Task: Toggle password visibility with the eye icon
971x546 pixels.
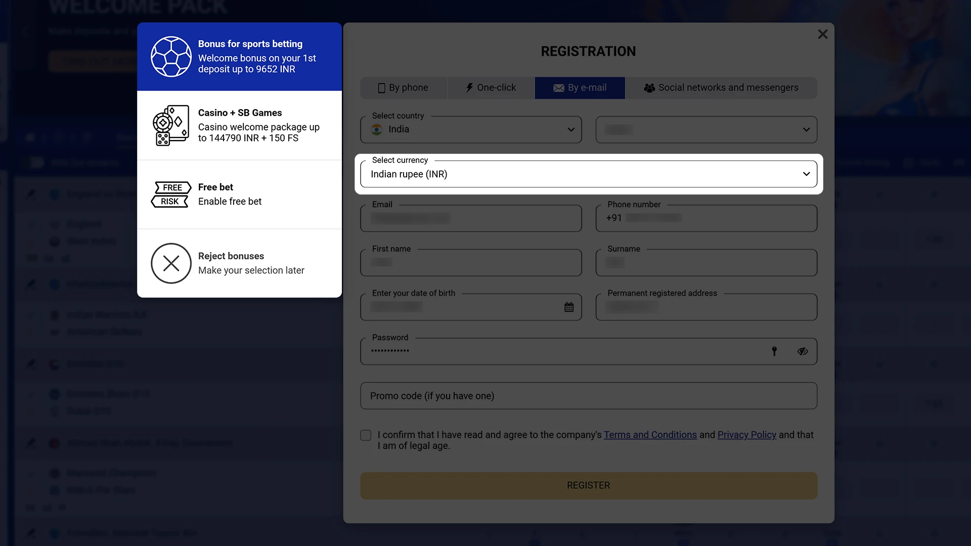Action: click(803, 351)
